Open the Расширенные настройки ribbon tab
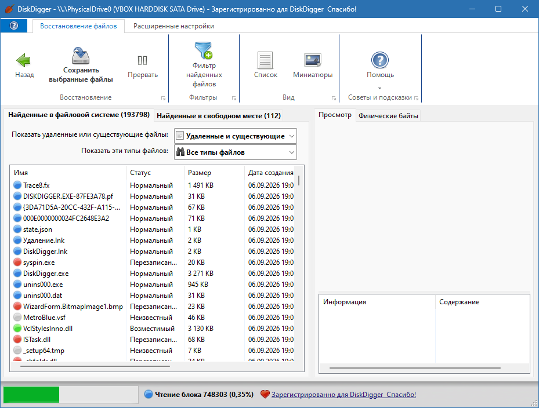Viewport: 539px width, 408px height. tap(173, 26)
